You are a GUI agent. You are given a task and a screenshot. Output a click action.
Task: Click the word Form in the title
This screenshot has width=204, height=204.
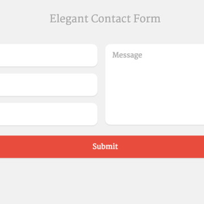click(147, 19)
